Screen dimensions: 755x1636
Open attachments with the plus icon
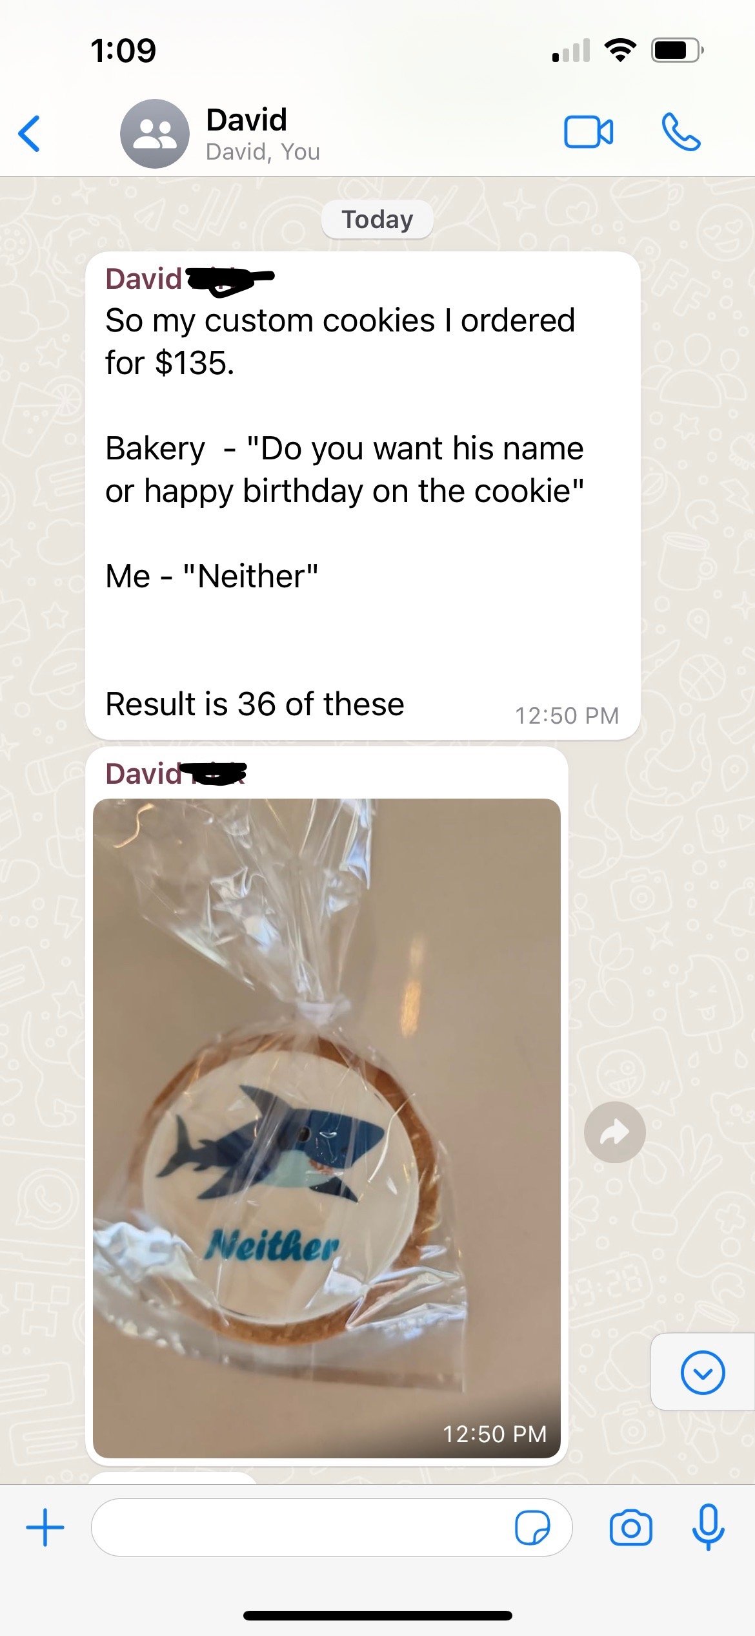pos(45,1527)
